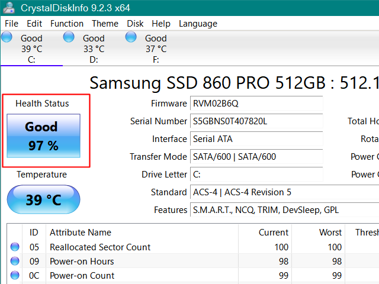
Task: Click the 39 °C temperature button
Action: (43, 199)
